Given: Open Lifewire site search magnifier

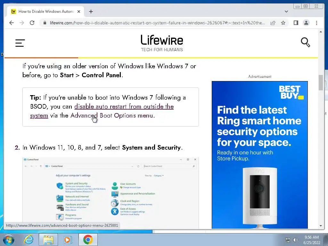Looking at the screenshot, I should (x=305, y=42).
